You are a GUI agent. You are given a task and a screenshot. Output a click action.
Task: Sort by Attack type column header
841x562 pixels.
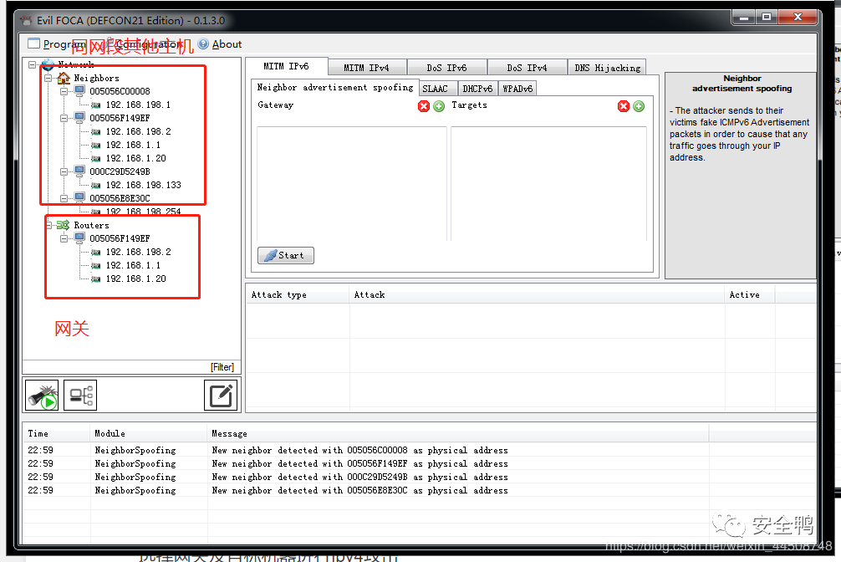coord(298,294)
